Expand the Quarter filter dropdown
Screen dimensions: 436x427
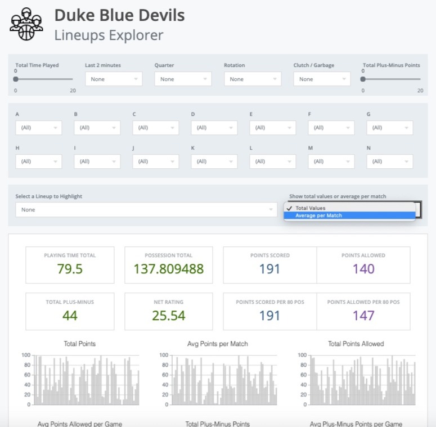pos(183,79)
